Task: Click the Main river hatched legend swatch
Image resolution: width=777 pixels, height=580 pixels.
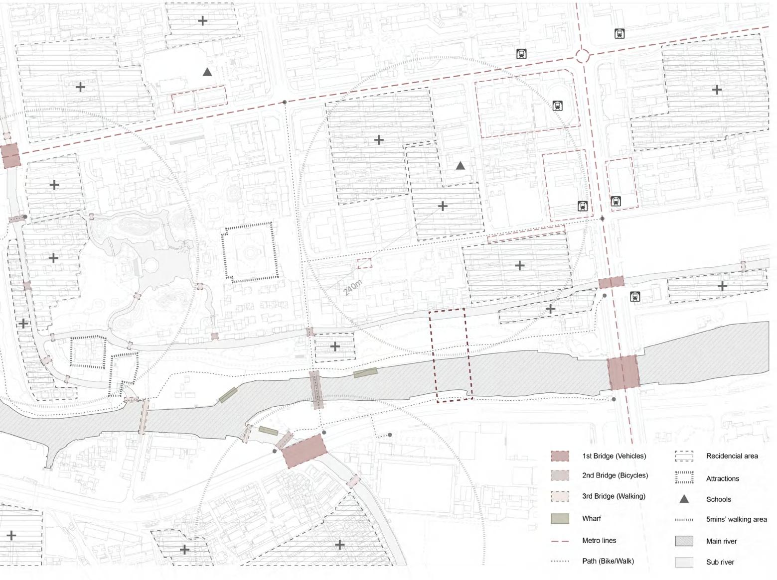Action: [x=684, y=541]
